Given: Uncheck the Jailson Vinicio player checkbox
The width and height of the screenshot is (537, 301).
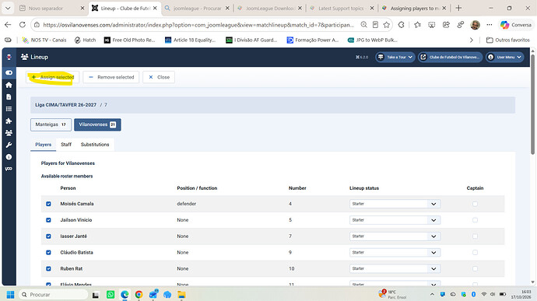Looking at the screenshot, I should [48, 220].
